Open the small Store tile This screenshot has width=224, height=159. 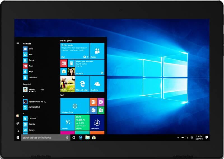[x=64, y=72]
